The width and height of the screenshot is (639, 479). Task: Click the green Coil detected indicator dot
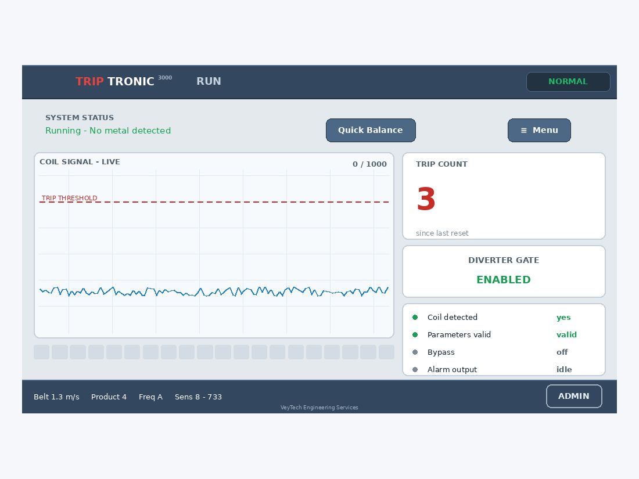[415, 317]
